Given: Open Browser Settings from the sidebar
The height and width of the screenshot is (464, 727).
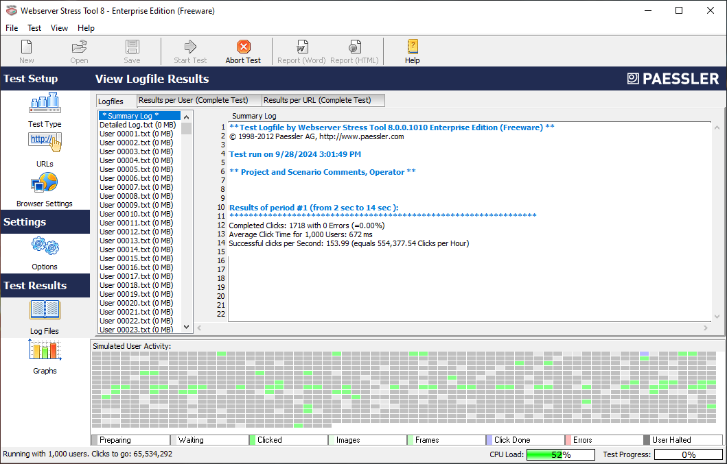Looking at the screenshot, I should (44, 188).
